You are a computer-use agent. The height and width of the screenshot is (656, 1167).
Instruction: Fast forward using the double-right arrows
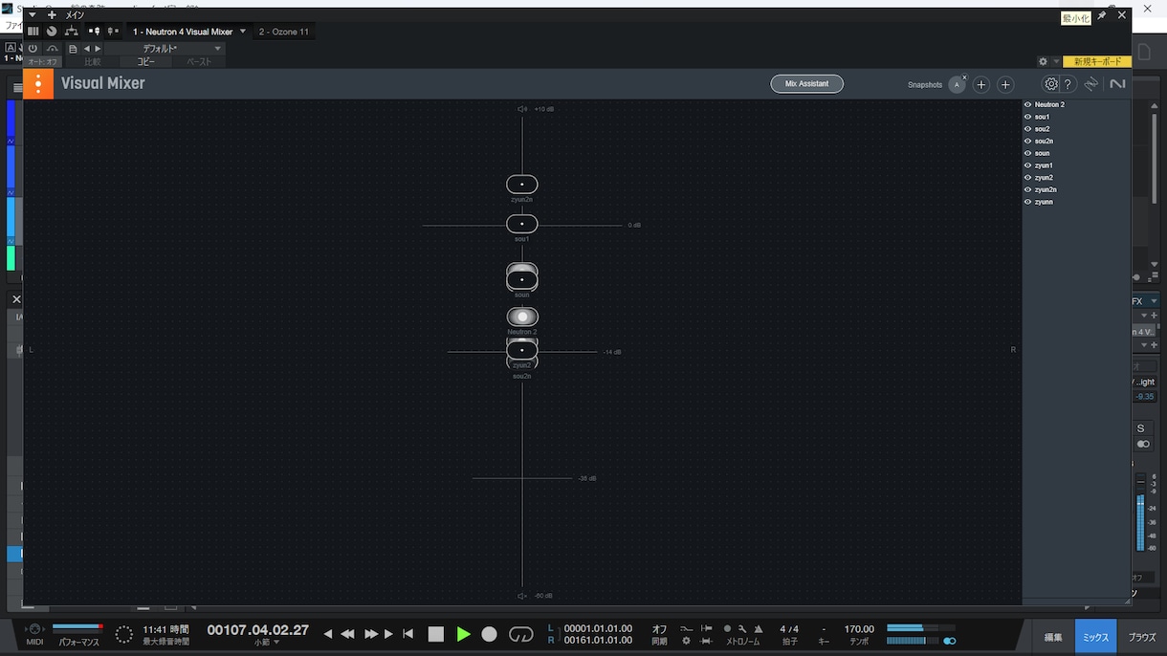click(371, 634)
